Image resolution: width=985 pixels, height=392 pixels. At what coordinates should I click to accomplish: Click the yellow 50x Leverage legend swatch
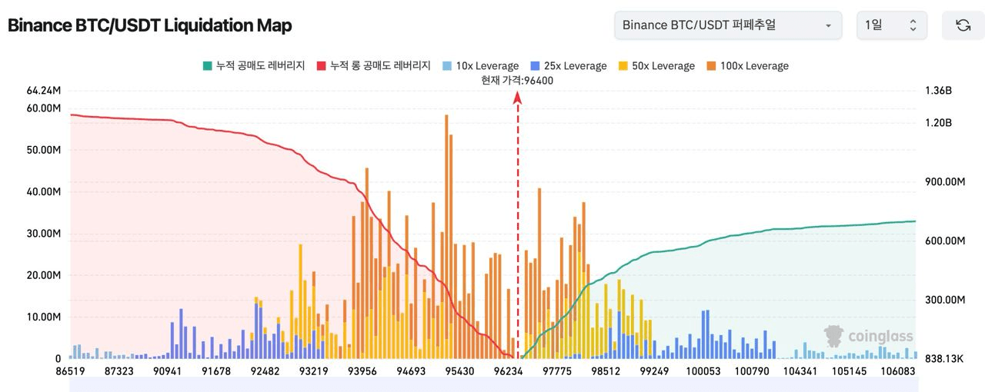[623, 66]
